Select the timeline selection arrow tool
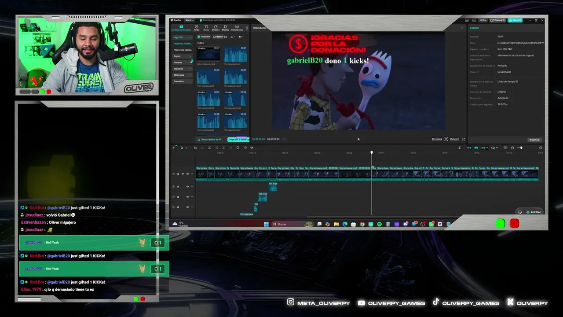Image resolution: width=563 pixels, height=317 pixels. pyautogui.click(x=181, y=148)
